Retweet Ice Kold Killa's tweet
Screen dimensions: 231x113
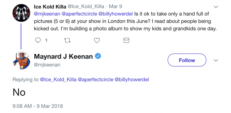point(67,41)
